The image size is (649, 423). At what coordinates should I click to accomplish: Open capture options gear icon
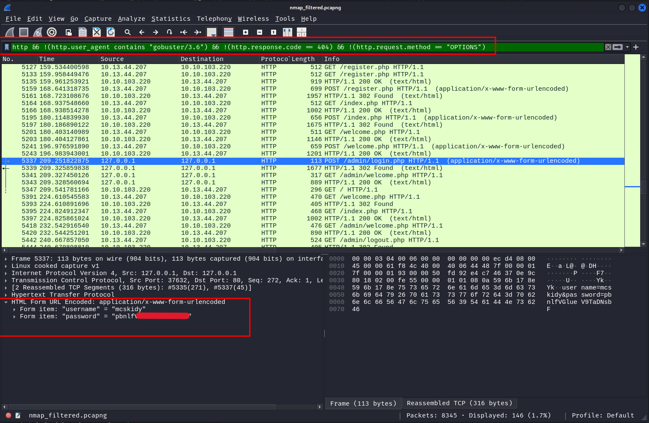(x=52, y=32)
